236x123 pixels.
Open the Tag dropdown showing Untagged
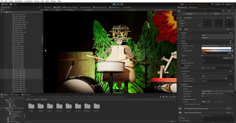(196, 14)
